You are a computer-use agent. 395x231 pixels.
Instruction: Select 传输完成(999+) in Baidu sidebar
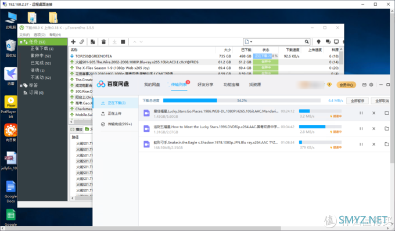click(116, 124)
